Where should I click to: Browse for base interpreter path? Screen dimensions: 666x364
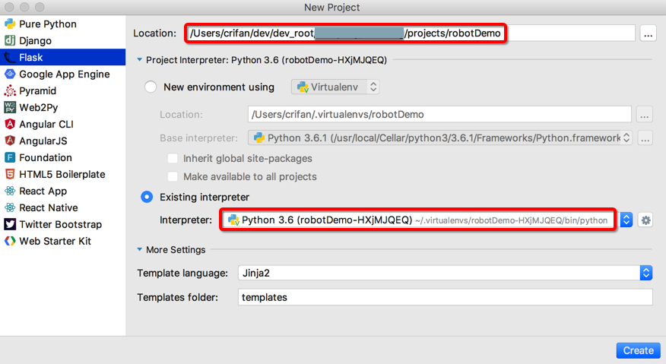(x=645, y=138)
